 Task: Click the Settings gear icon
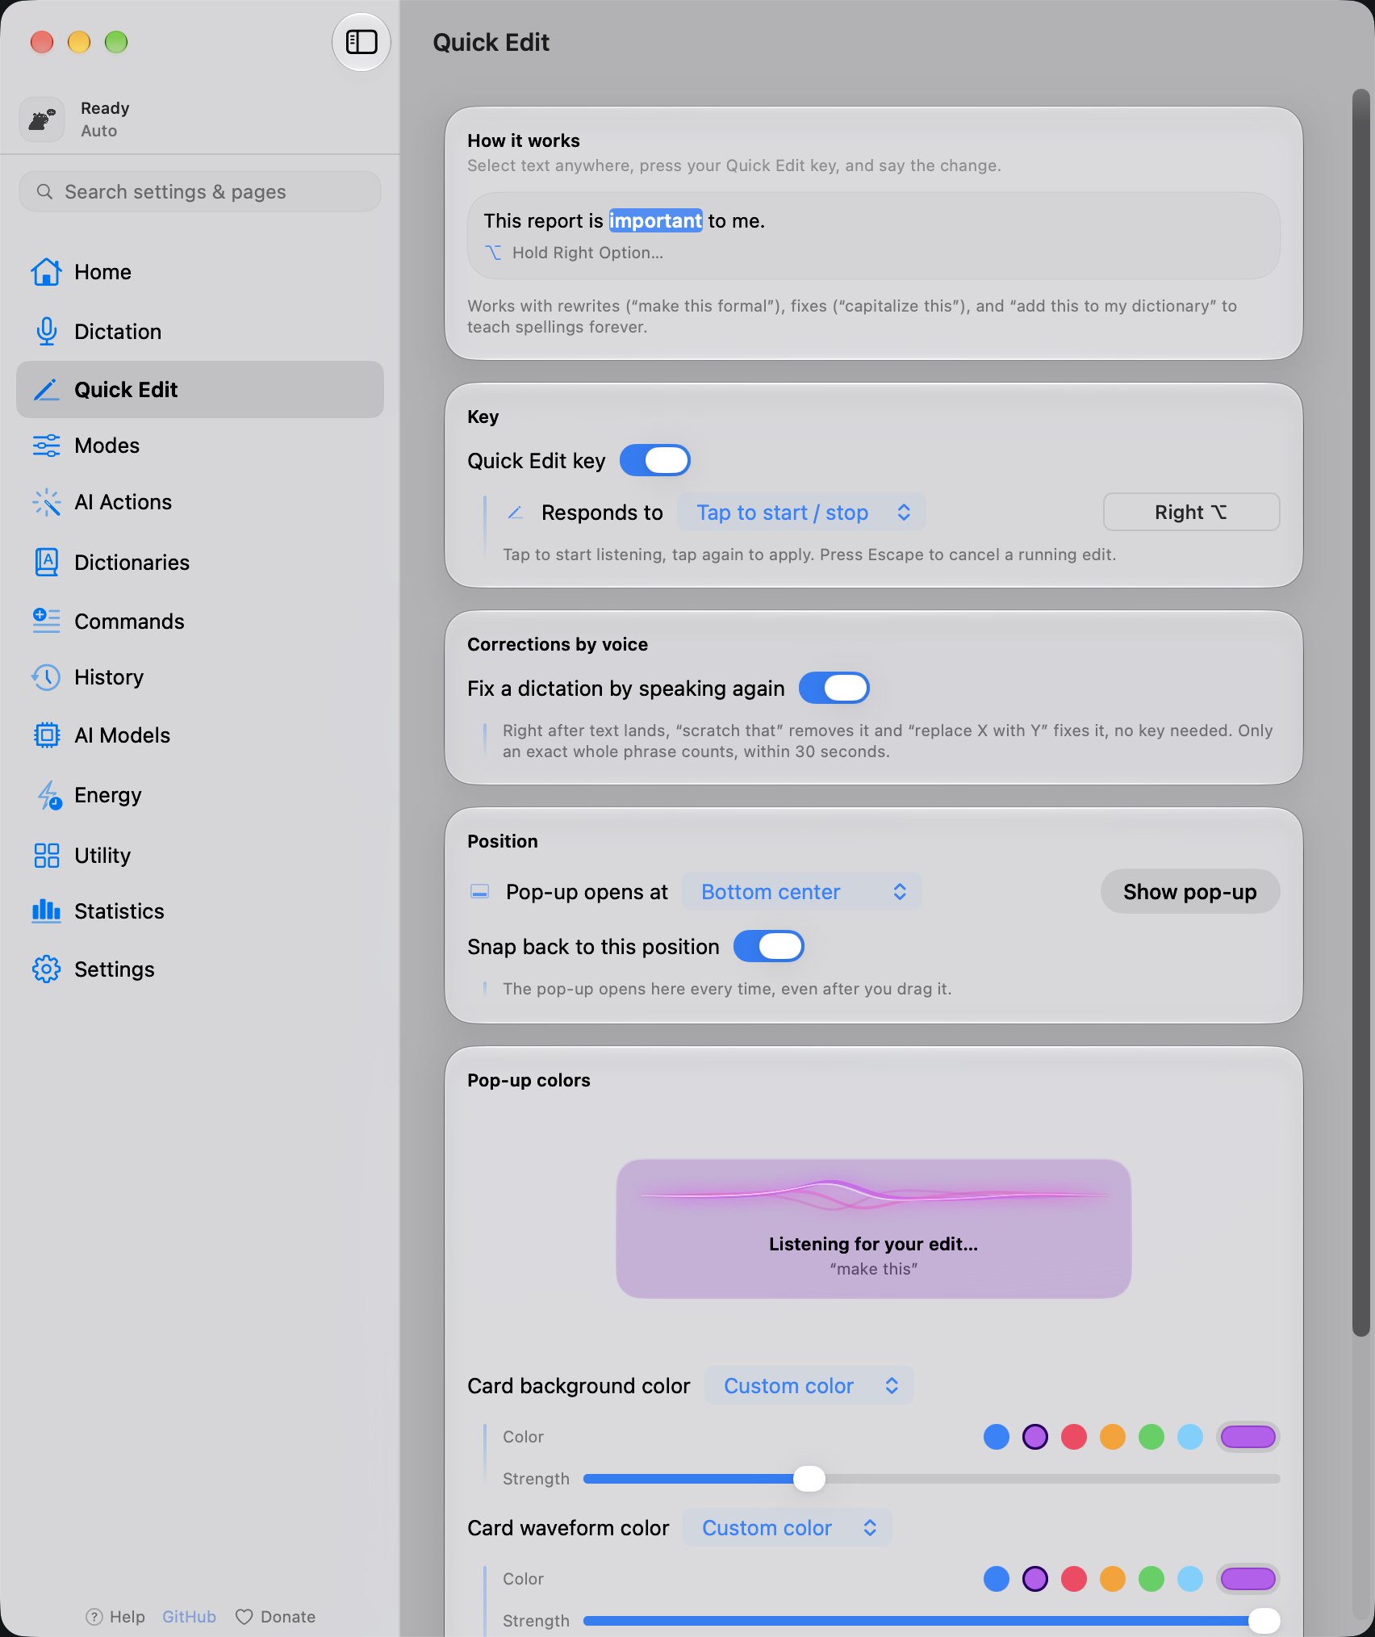(x=46, y=969)
